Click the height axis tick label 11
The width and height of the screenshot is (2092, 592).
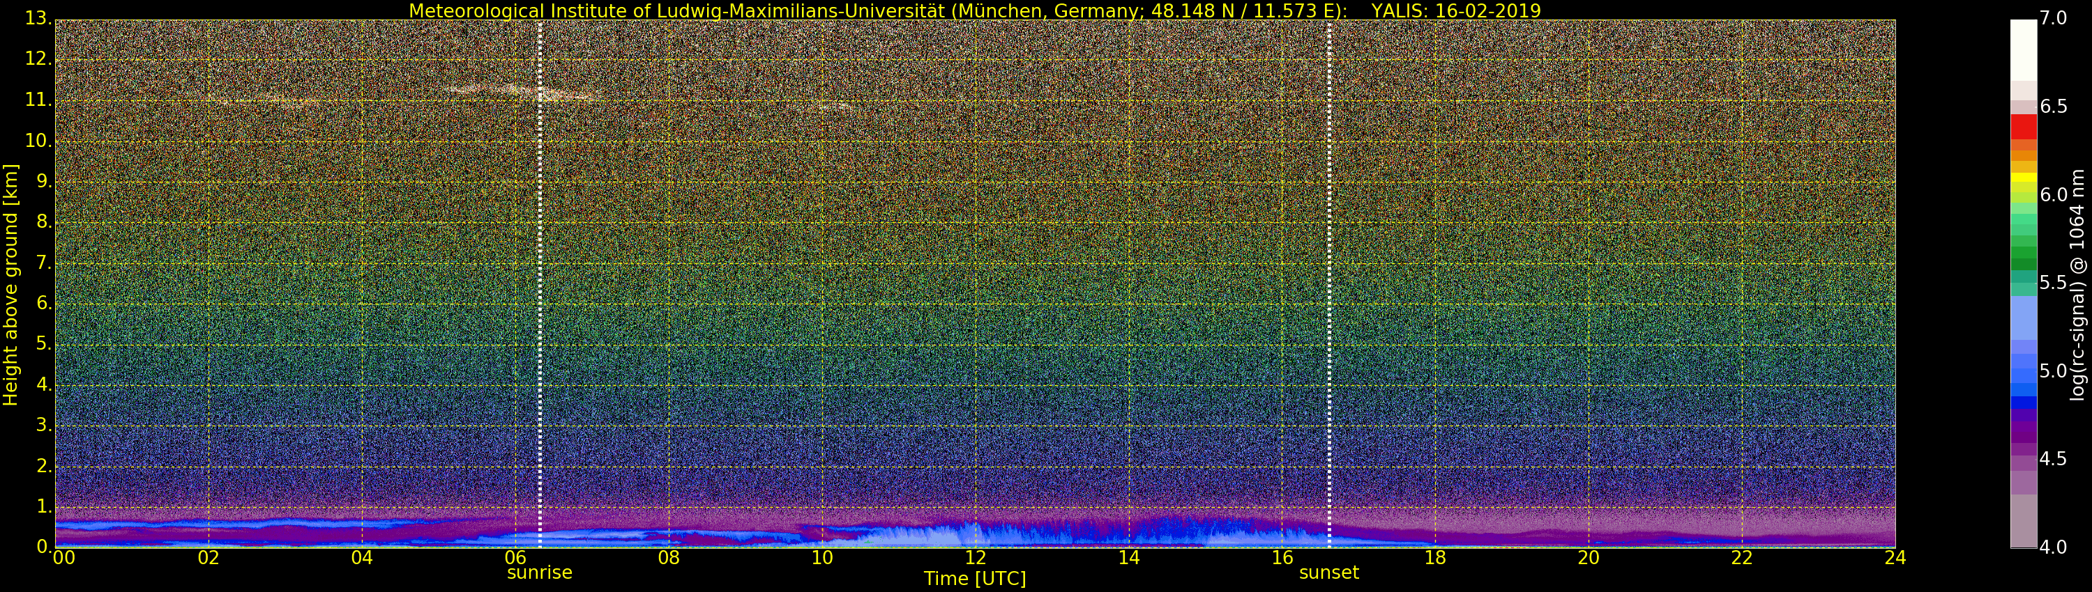coord(38,100)
